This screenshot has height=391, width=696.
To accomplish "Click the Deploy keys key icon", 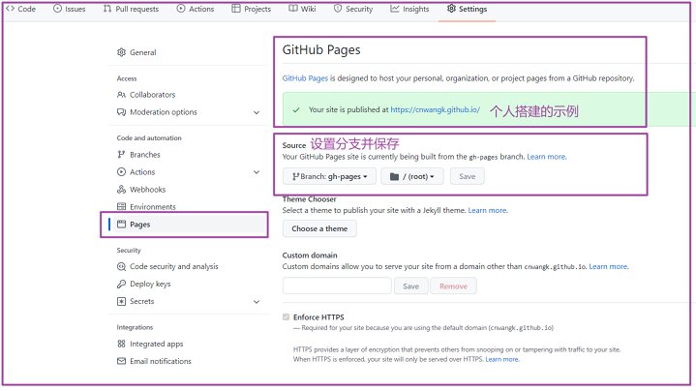I will tap(121, 284).
